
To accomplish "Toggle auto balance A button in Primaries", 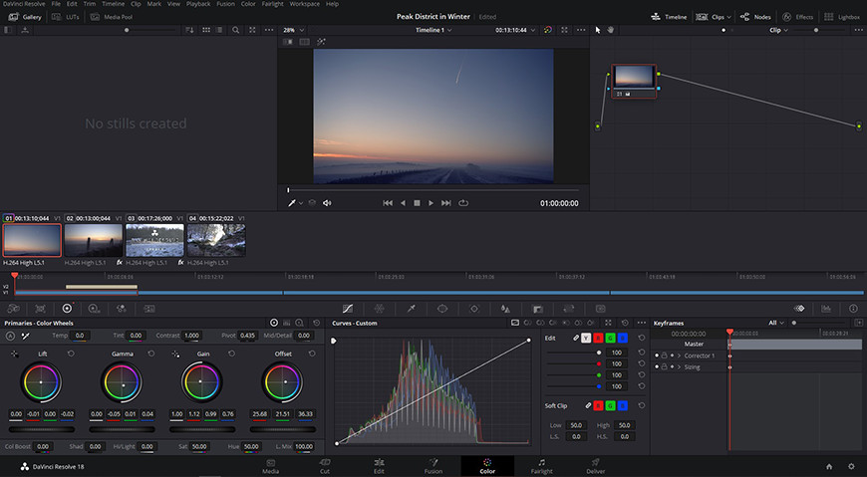I will pyautogui.click(x=10, y=336).
